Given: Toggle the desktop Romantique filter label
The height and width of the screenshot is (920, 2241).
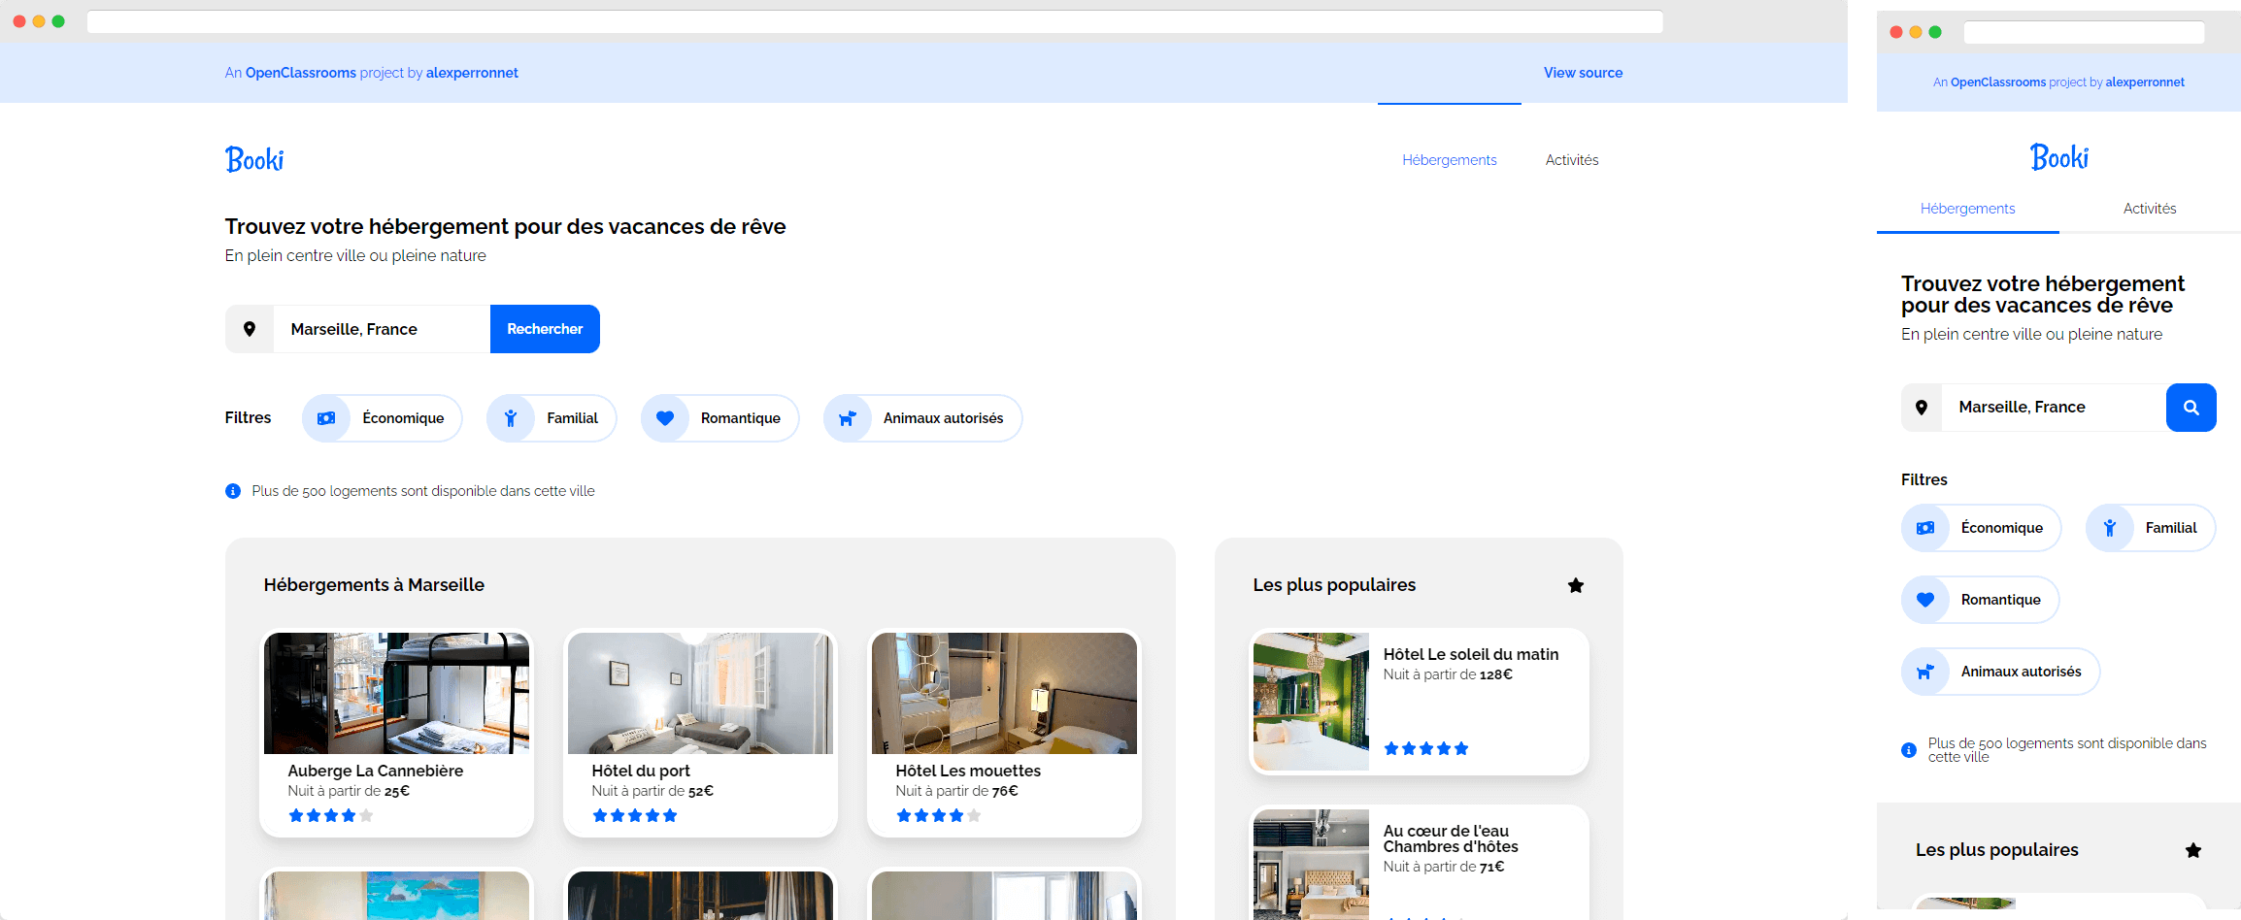Looking at the screenshot, I should click(x=741, y=418).
